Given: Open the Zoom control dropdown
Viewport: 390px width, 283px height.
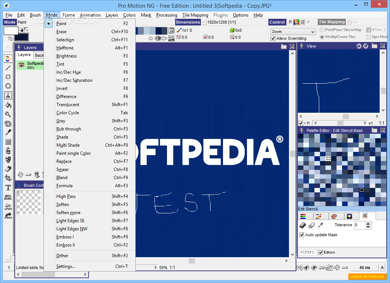Looking at the screenshot, I should tap(313, 32).
